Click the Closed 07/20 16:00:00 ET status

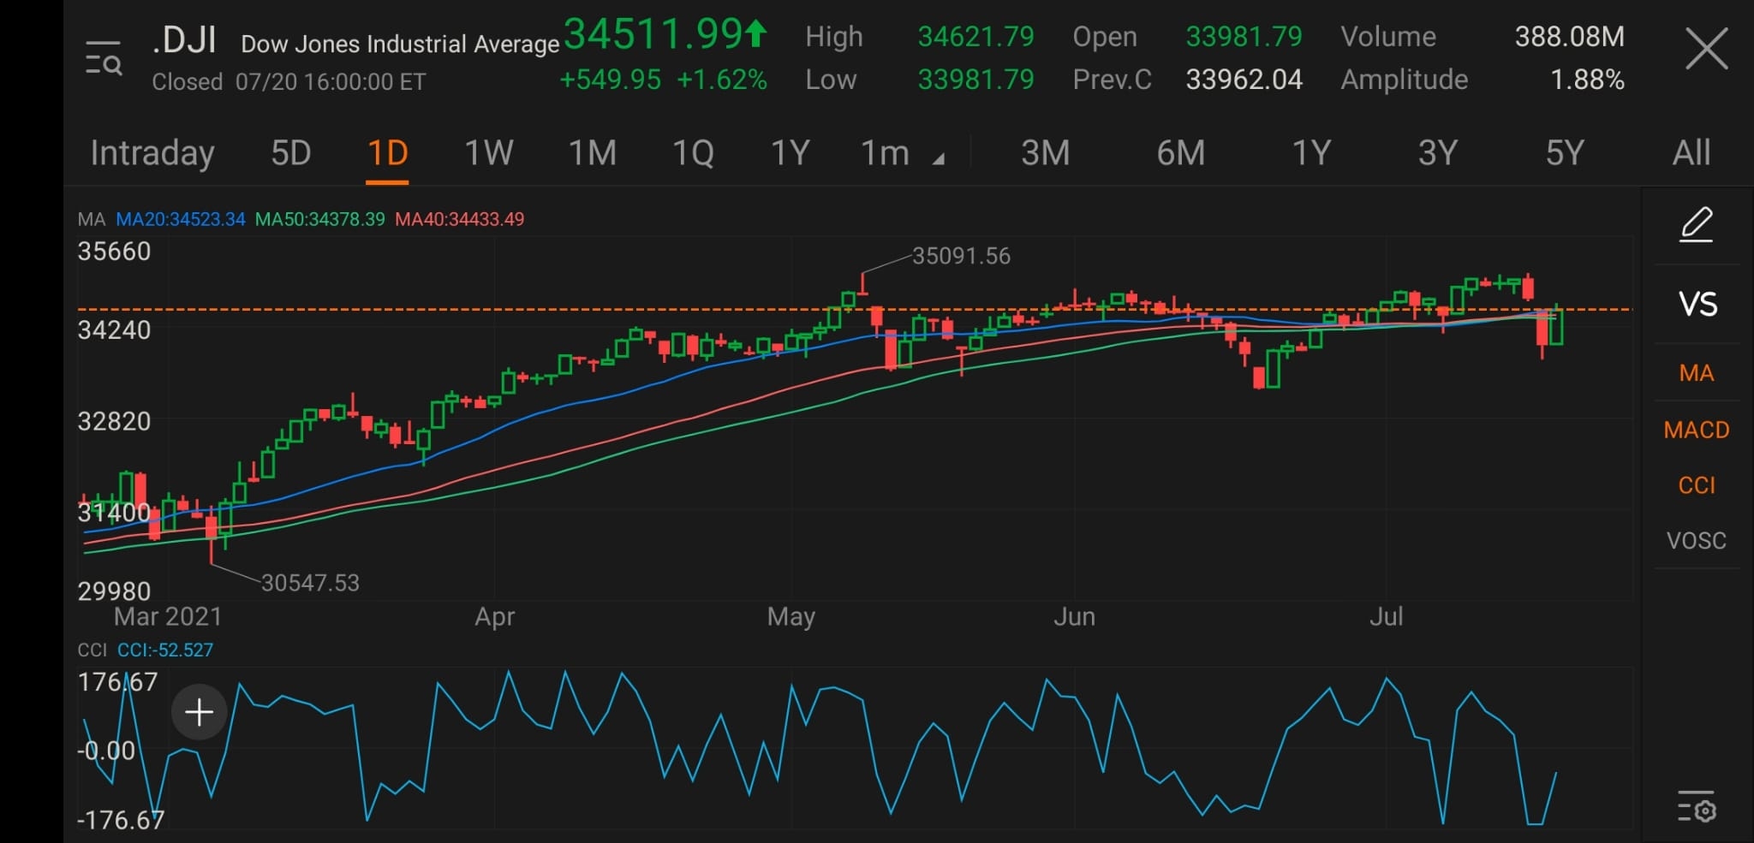click(289, 82)
